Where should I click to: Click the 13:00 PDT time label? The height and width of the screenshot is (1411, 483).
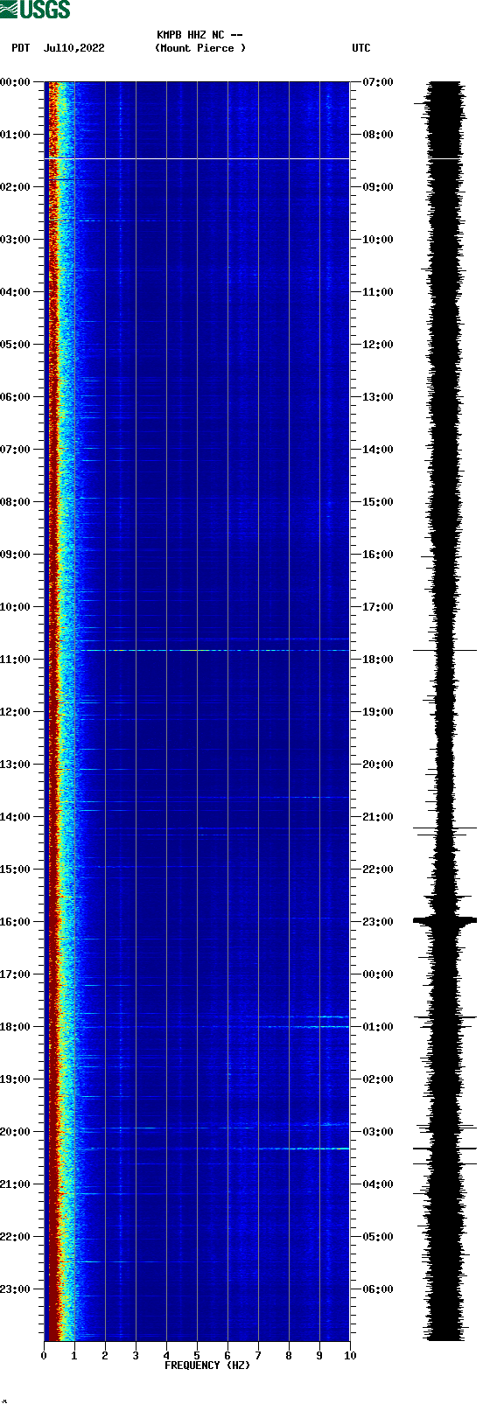(16, 765)
